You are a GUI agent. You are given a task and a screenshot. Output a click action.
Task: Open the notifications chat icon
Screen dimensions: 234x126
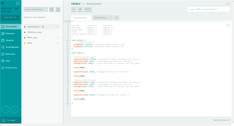coord(18,3)
